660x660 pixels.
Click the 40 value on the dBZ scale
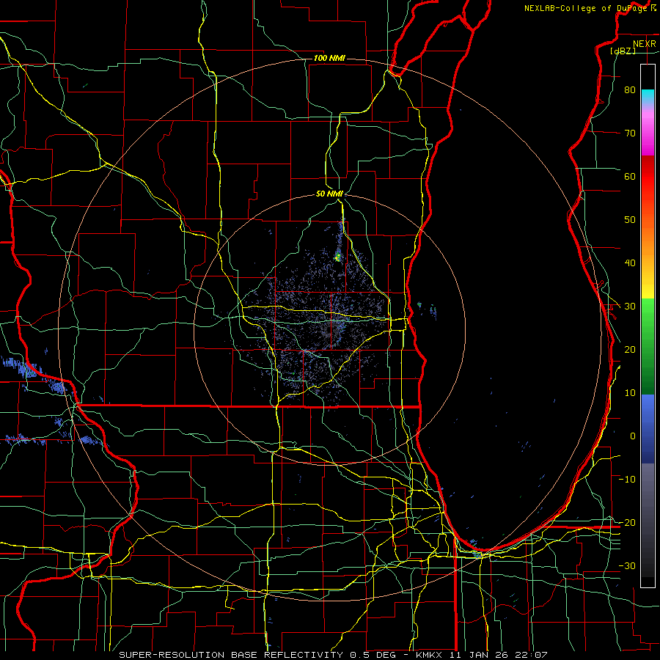(630, 263)
